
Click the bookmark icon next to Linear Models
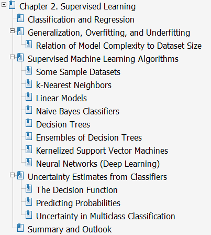[29, 97]
